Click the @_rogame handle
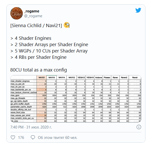The height and width of the screenshot is (146, 151). click(33, 16)
